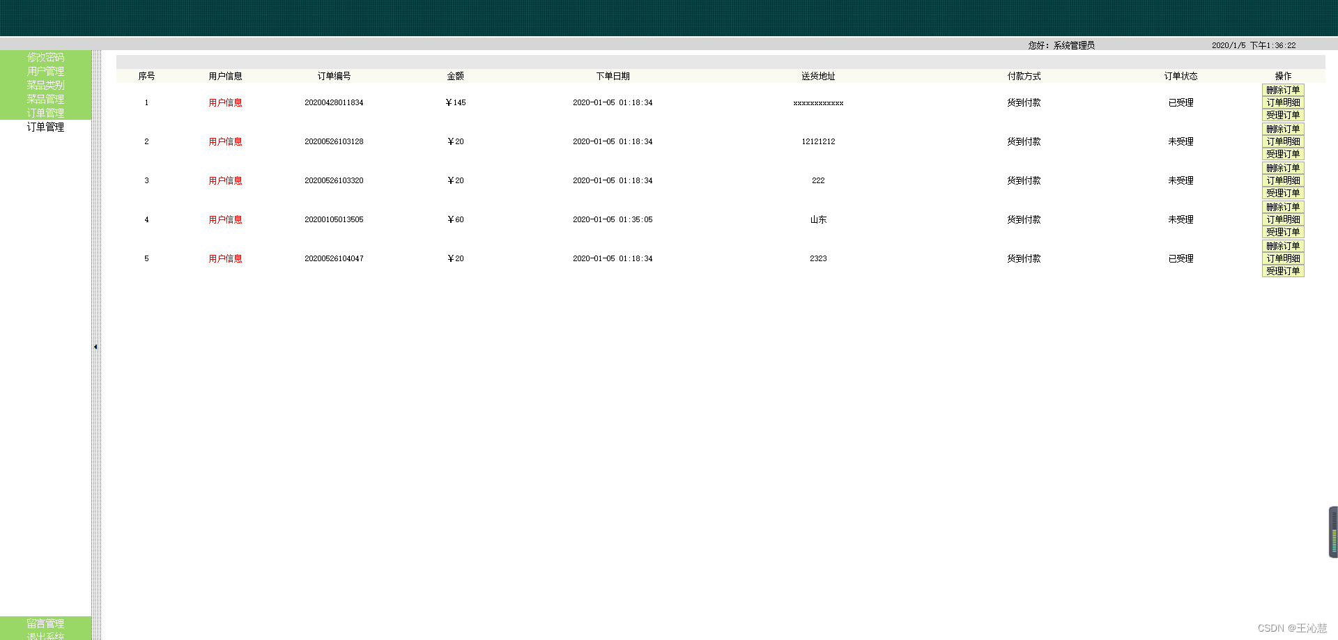This screenshot has height=640, width=1338.
Task: Click 受理订单 for row 4 (山东)
Action: click(x=1283, y=232)
